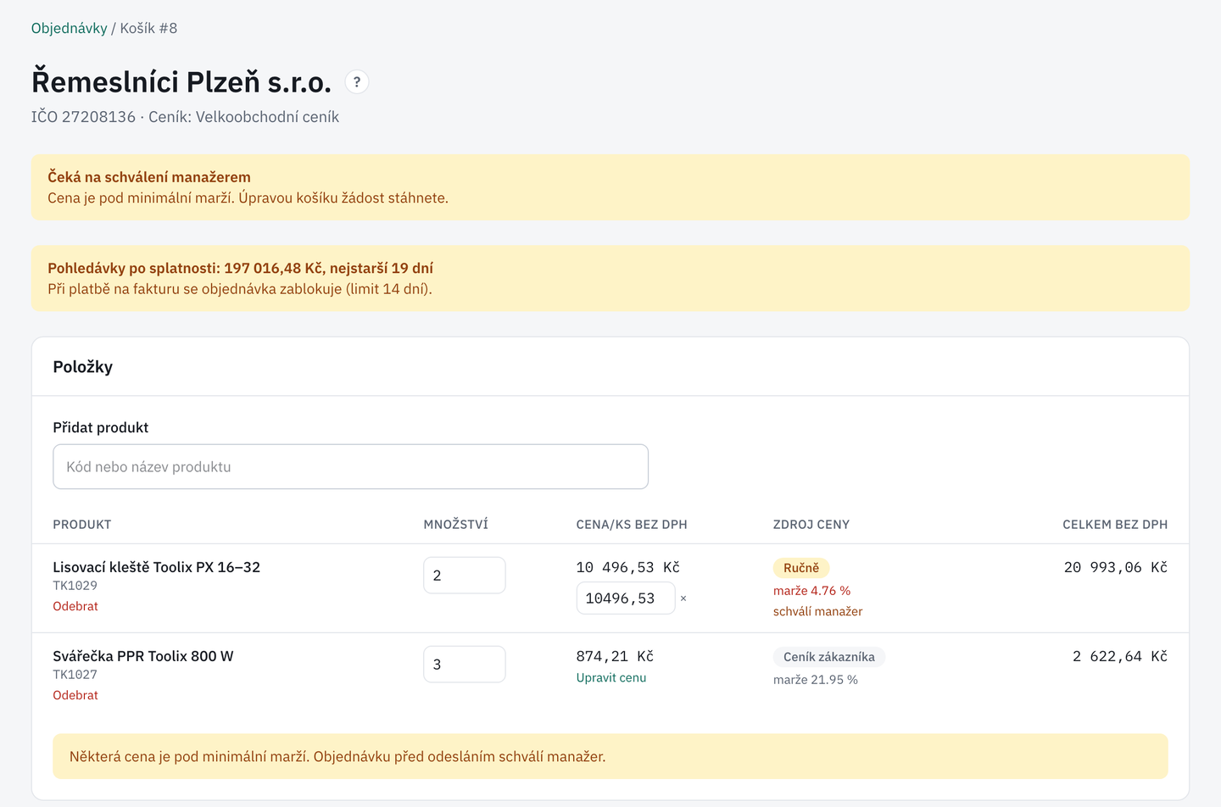Viewport: 1221px width, 807px height.
Task: Select product code TK1027
Action: coord(75,675)
